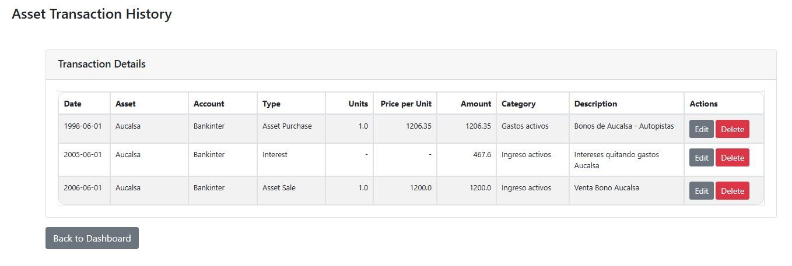Click the Date column header
Screen dimensions: 792x266
click(x=73, y=104)
